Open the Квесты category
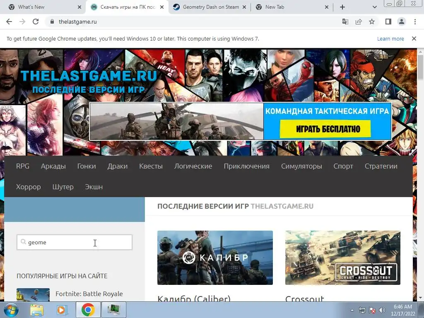424x318 pixels. [151, 166]
